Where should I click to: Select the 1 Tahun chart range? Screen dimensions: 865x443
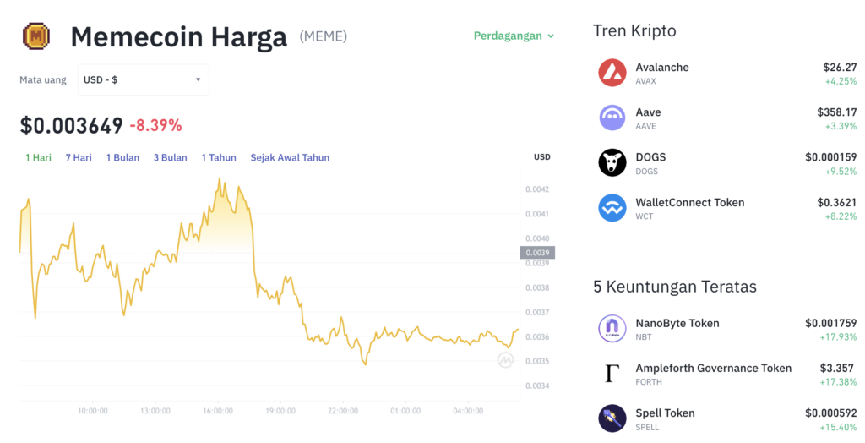pyautogui.click(x=219, y=158)
